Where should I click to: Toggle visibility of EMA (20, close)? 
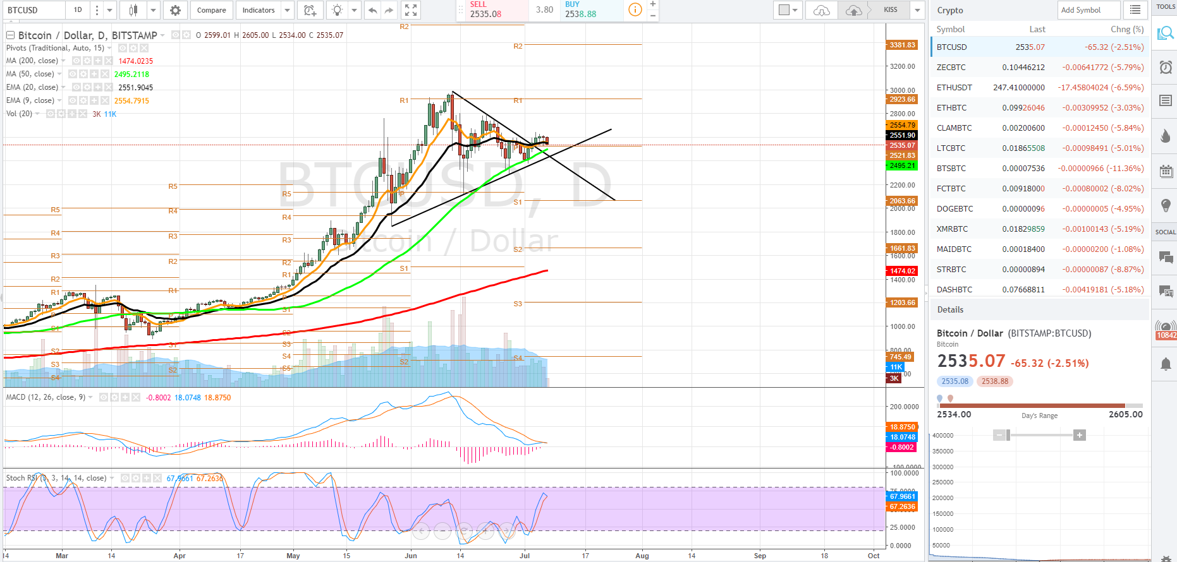point(76,87)
